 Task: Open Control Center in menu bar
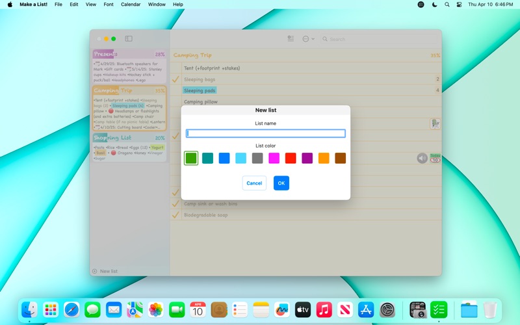459,5
